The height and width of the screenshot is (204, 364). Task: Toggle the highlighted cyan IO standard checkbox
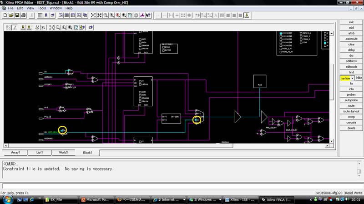(281, 33)
